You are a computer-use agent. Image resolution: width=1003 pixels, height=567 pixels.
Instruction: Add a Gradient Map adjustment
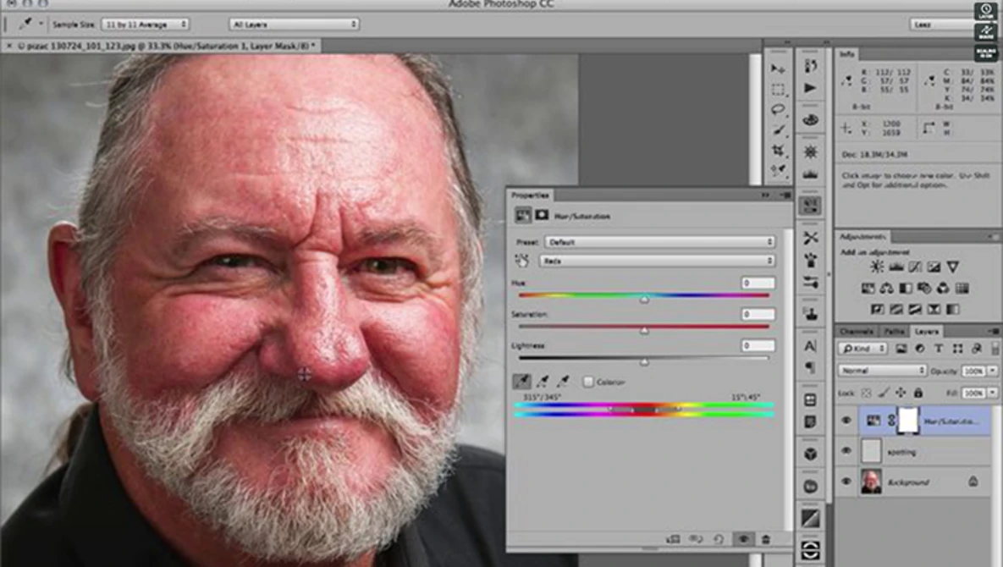953,310
